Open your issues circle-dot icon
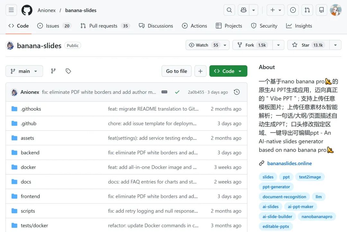347x232 pixels. (x=293, y=10)
